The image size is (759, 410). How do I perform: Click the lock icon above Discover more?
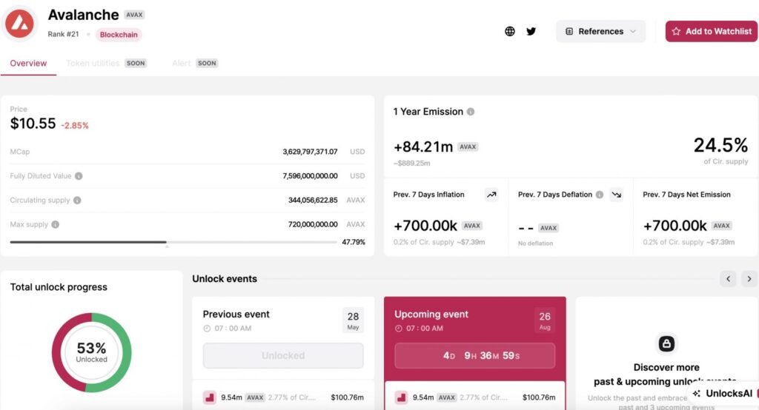[x=666, y=343]
